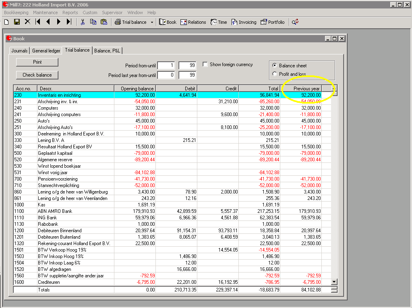
Task: Open the Book toolbar item
Action: pos(168,22)
